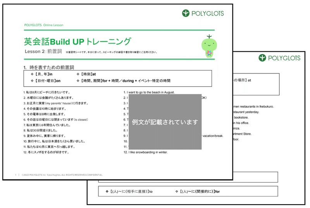Click '【(人)～に《相手に直接》】to' on the back page
This screenshot has height=208, width=310.
click(x=129, y=191)
